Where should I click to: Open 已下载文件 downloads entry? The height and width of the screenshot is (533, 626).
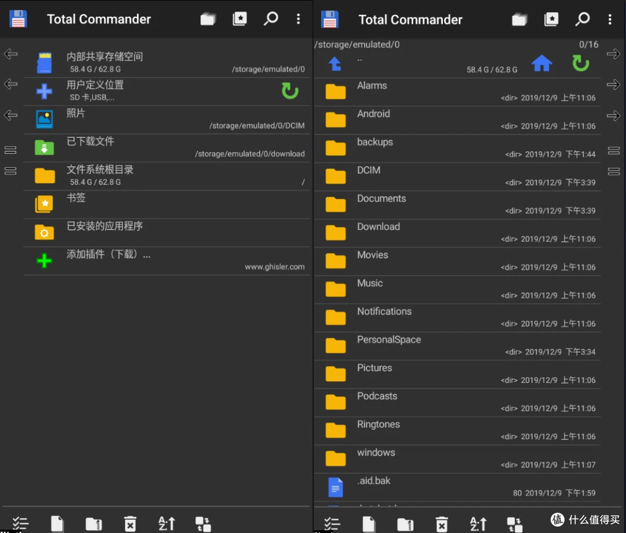click(167, 148)
